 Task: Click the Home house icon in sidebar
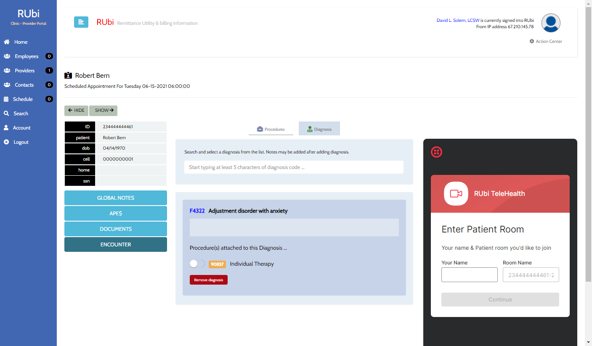7,42
